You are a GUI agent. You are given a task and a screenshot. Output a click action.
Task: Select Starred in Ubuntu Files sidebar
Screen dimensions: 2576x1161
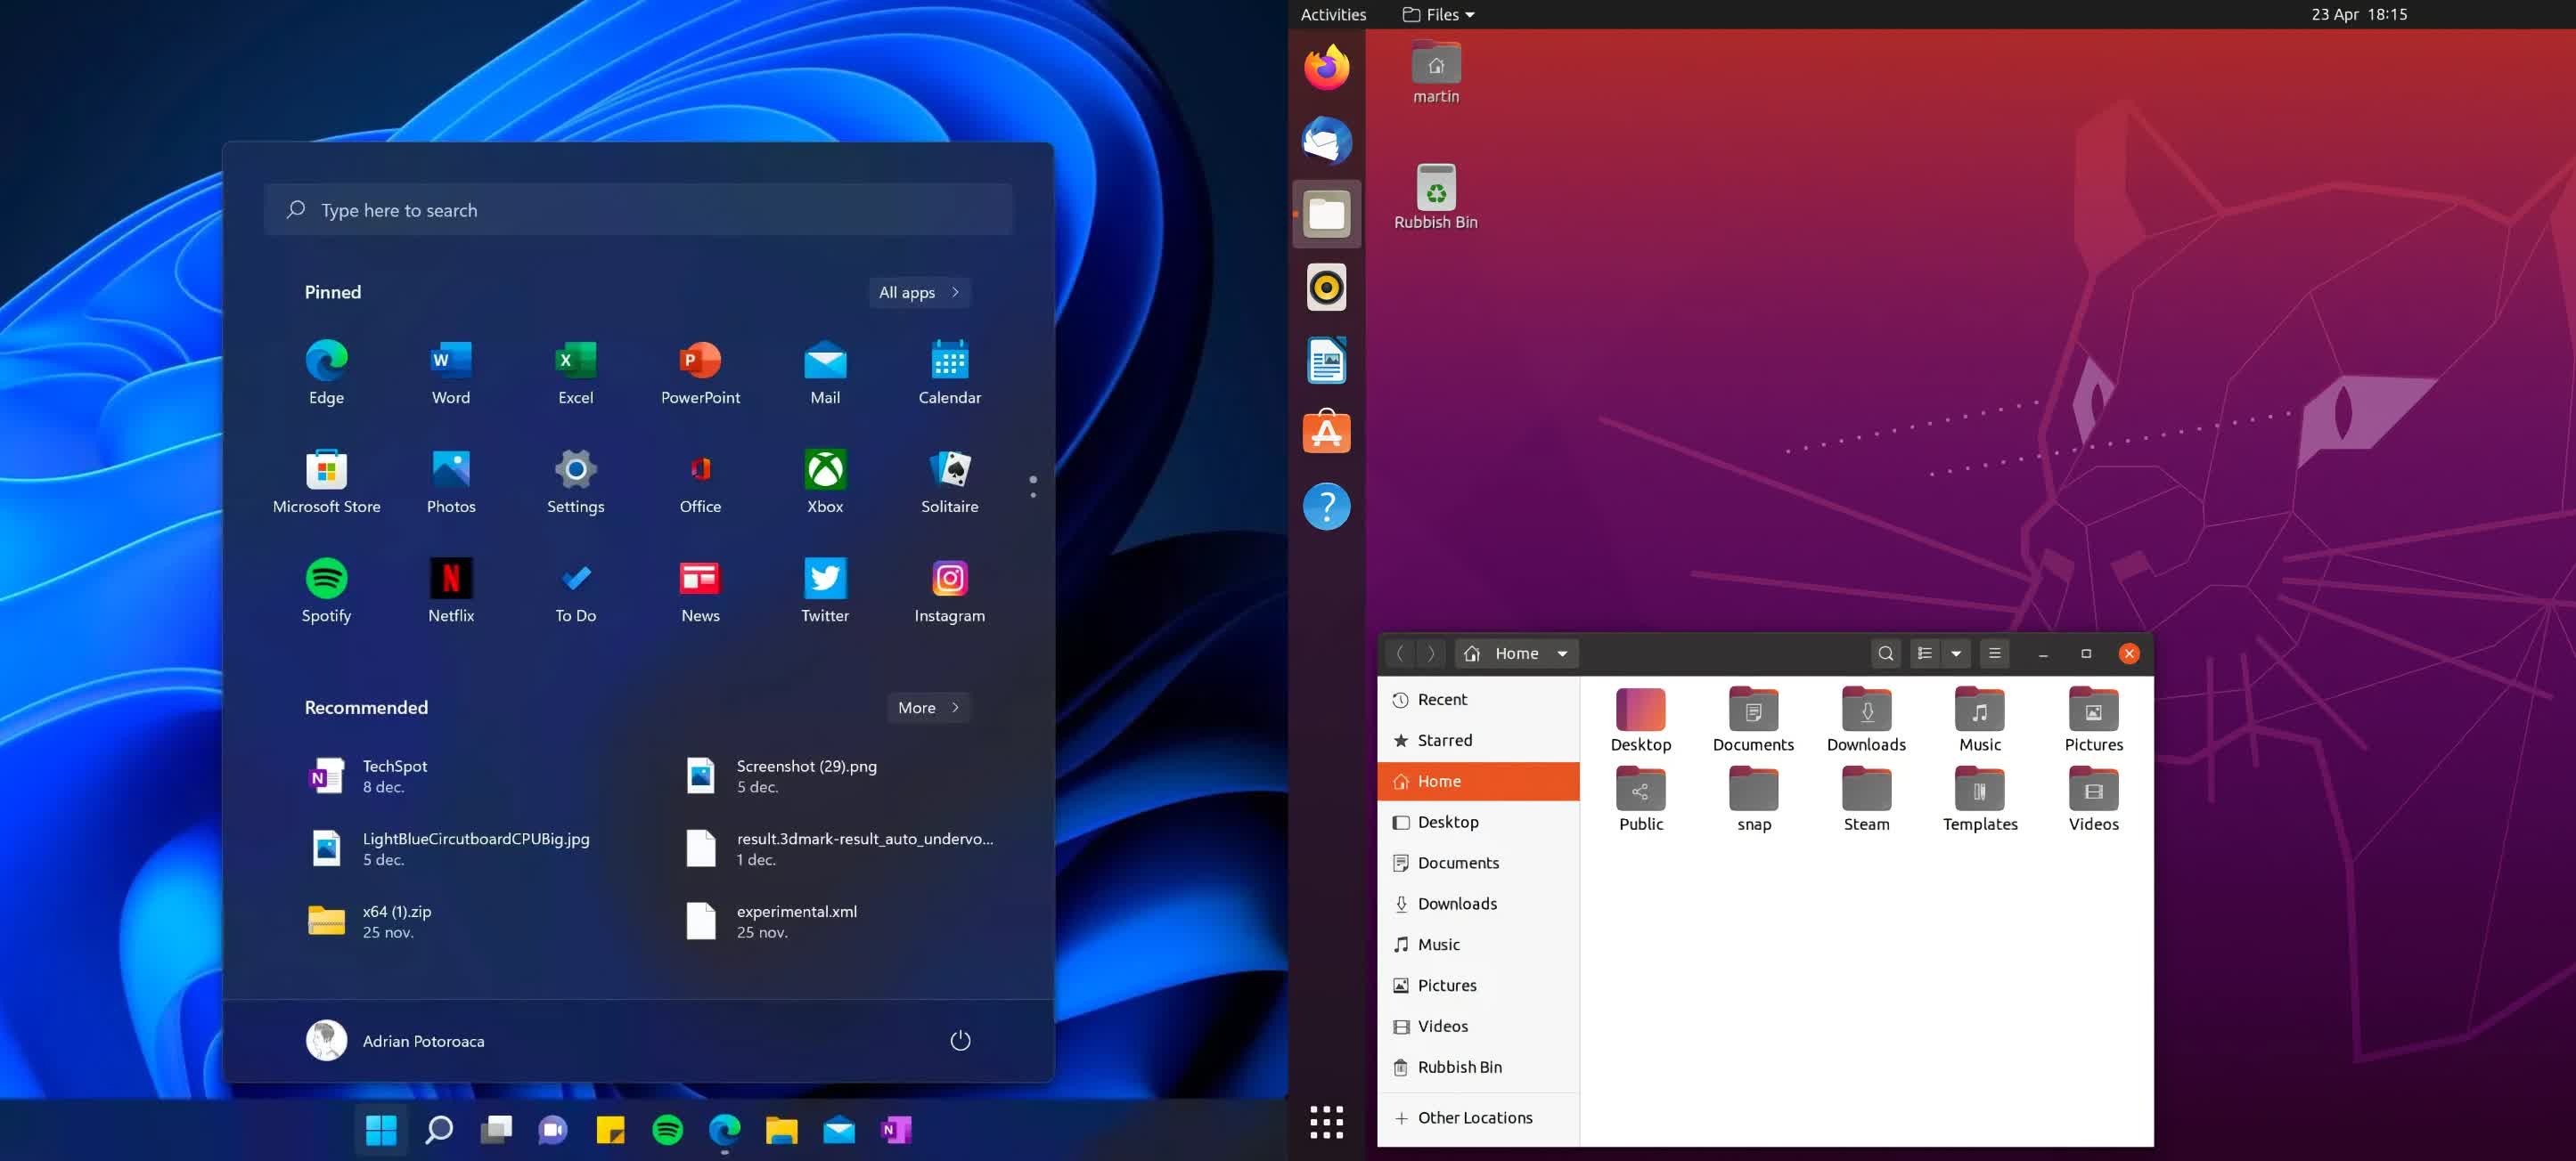point(1444,739)
